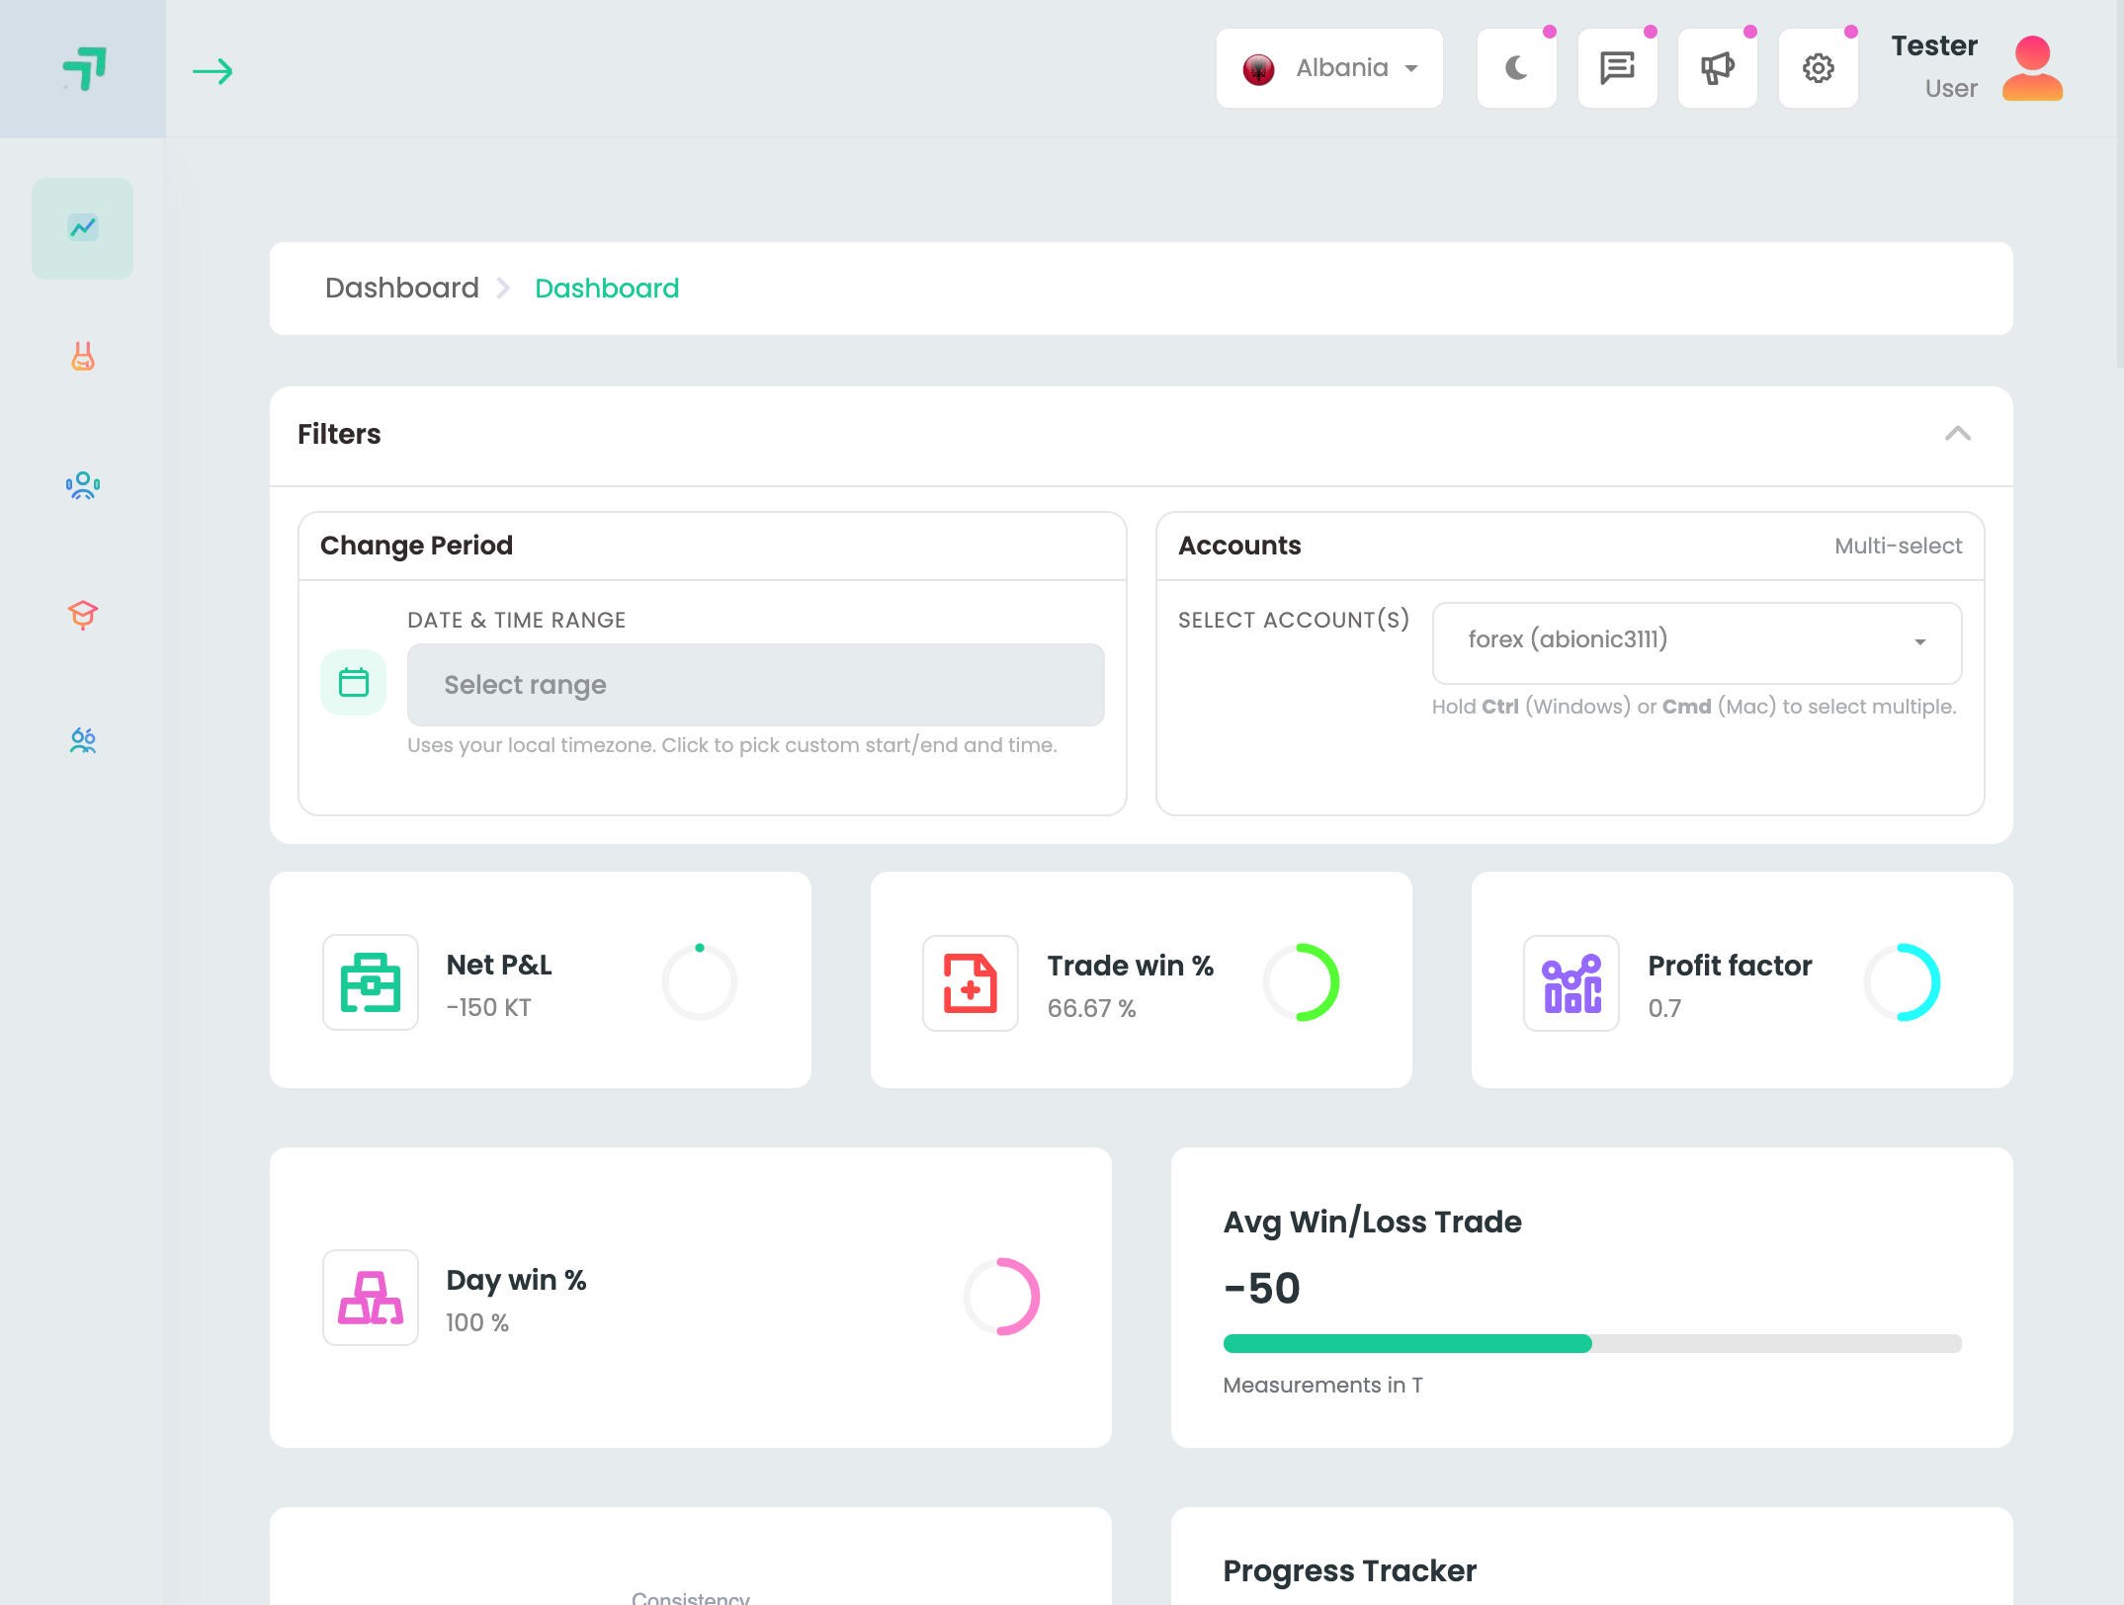Click the calendar icon button
The height and width of the screenshot is (1605, 2124).
[353, 683]
